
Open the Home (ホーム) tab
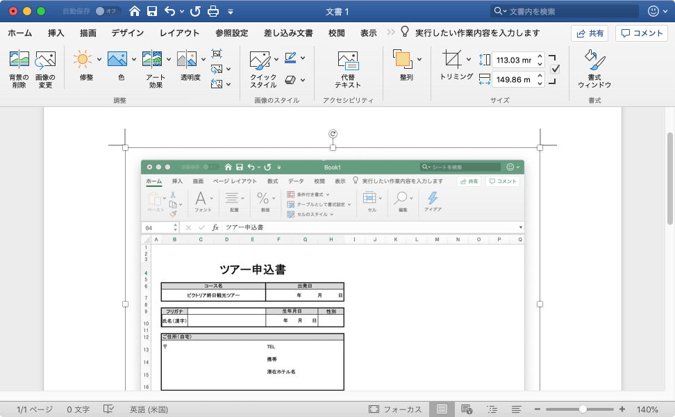(x=20, y=33)
